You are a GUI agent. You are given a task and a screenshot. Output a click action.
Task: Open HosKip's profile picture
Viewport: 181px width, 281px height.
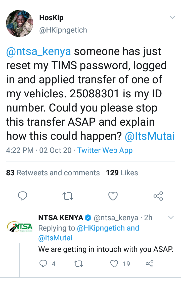[x=20, y=23]
